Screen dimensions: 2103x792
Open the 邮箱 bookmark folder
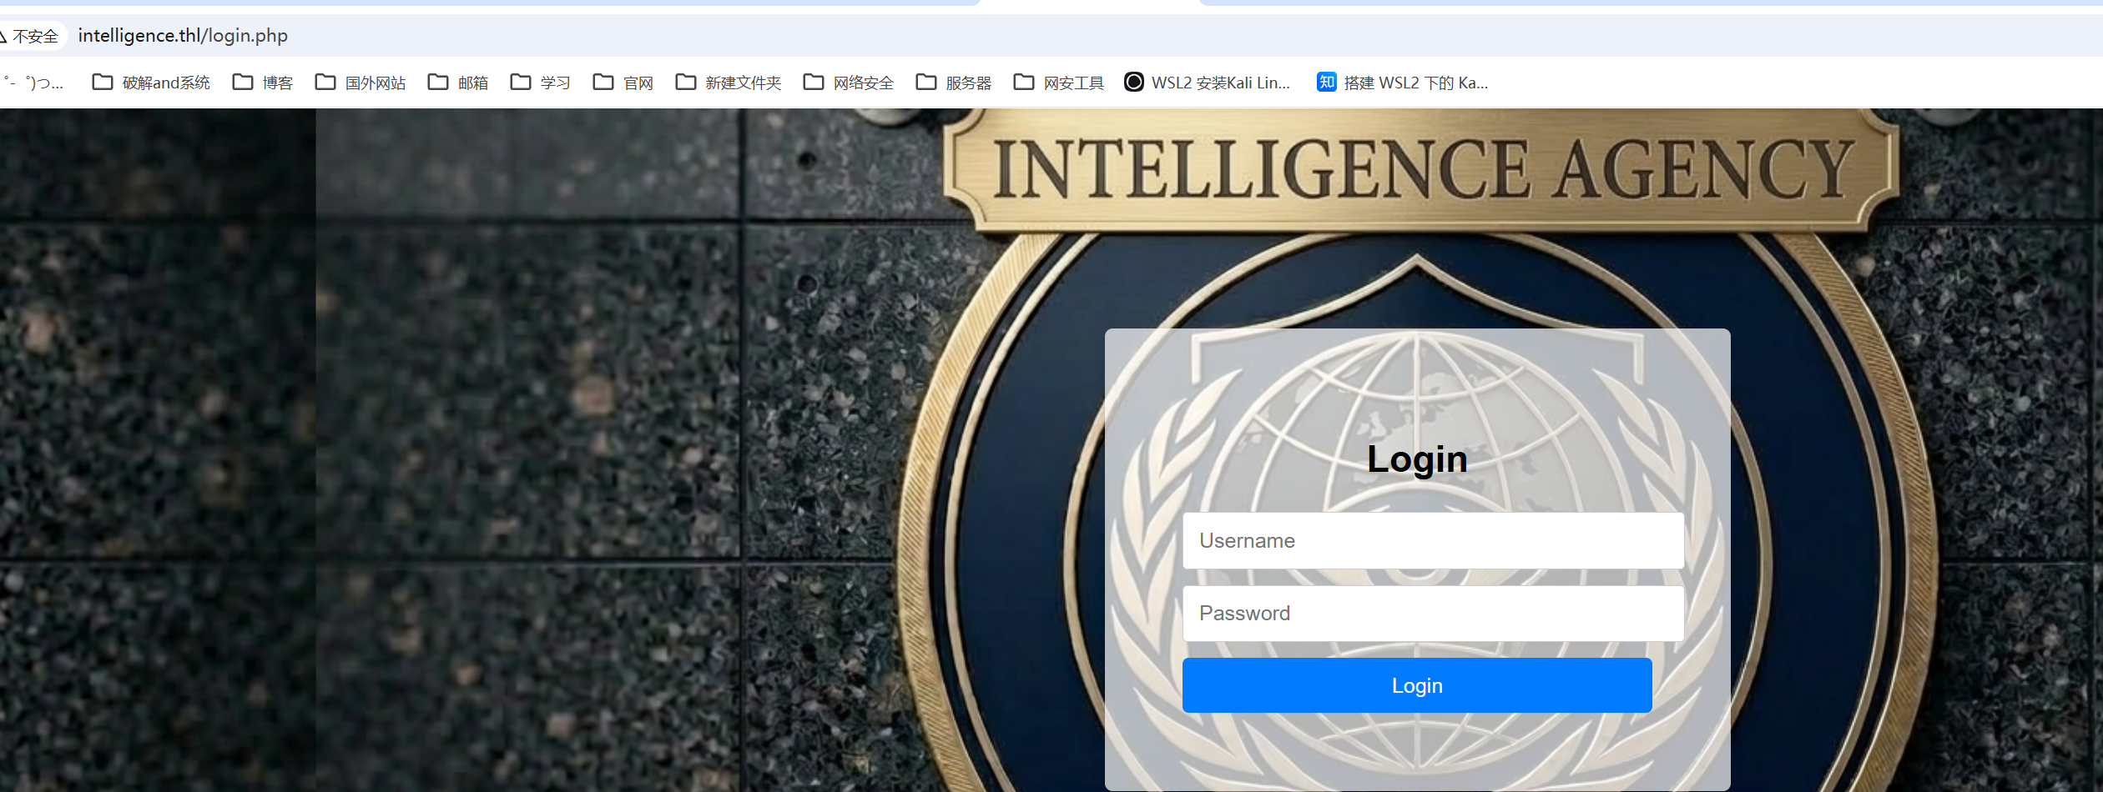coord(458,83)
